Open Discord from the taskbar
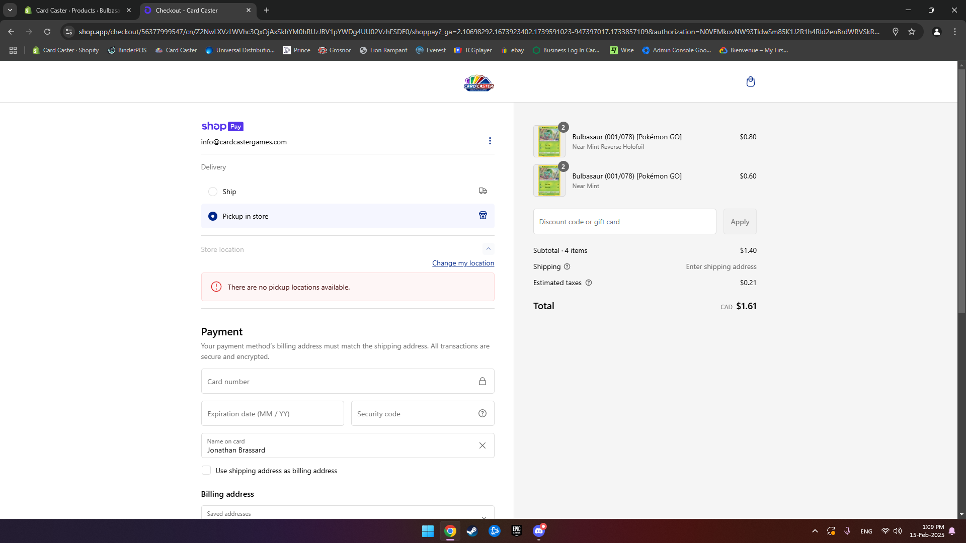 pyautogui.click(x=539, y=531)
